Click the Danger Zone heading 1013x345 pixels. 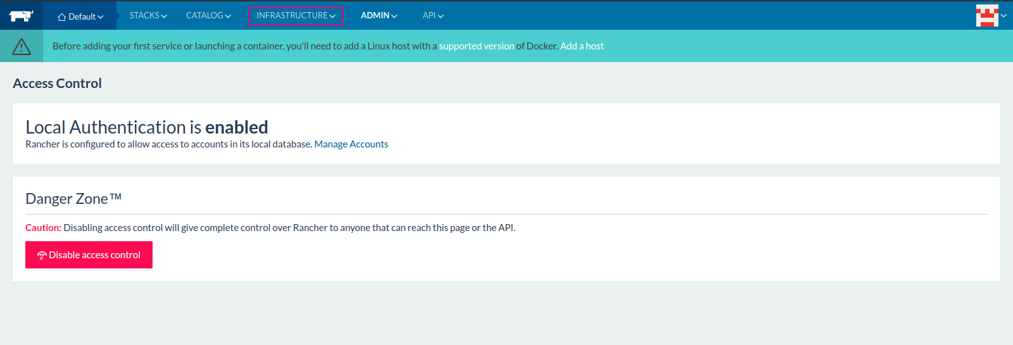coord(73,199)
